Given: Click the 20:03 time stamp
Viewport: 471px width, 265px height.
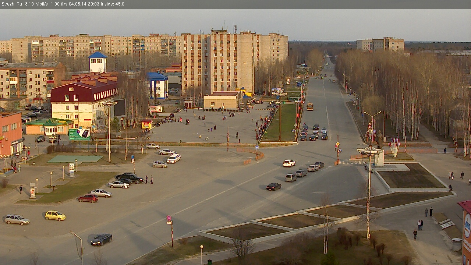Looking at the screenshot, I should [x=93, y=4].
